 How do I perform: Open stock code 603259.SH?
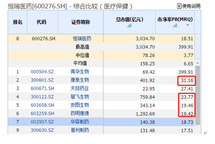pos(42,114)
